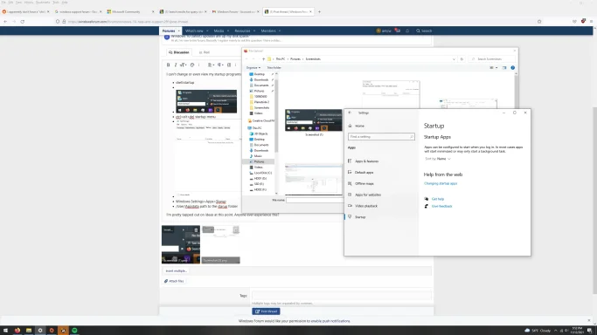Click the back arrow in Settings window
Viewport: 597px width, 335px height.
click(350, 113)
